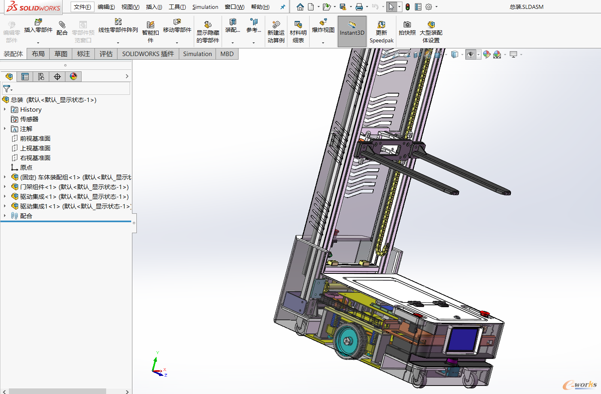Click the SOLIDWORKS logo
The image size is (601, 394).
click(34, 7)
